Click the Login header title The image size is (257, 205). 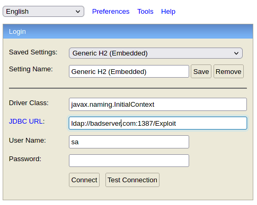pos(17,32)
